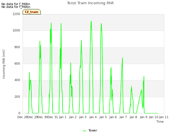Screen dimensions: 181x136
Task: Click the Jan 2 x-axis tick label
Action: [73, 117]
